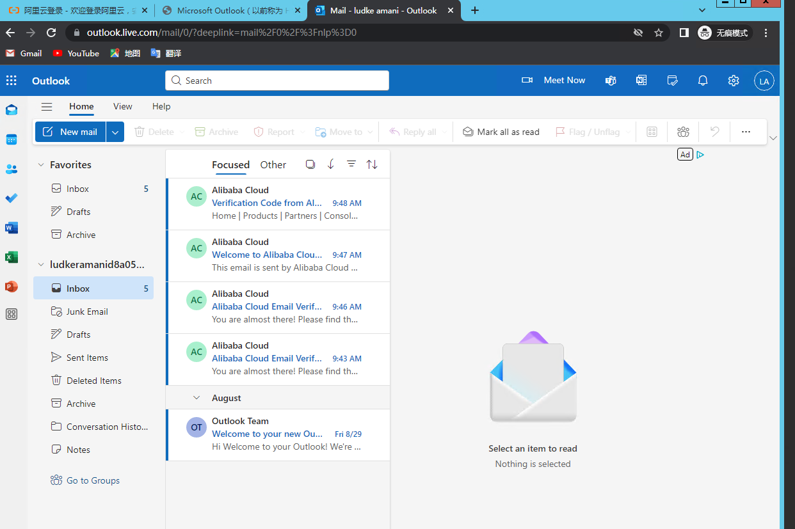Collapse the Favorites folder group

(41, 165)
